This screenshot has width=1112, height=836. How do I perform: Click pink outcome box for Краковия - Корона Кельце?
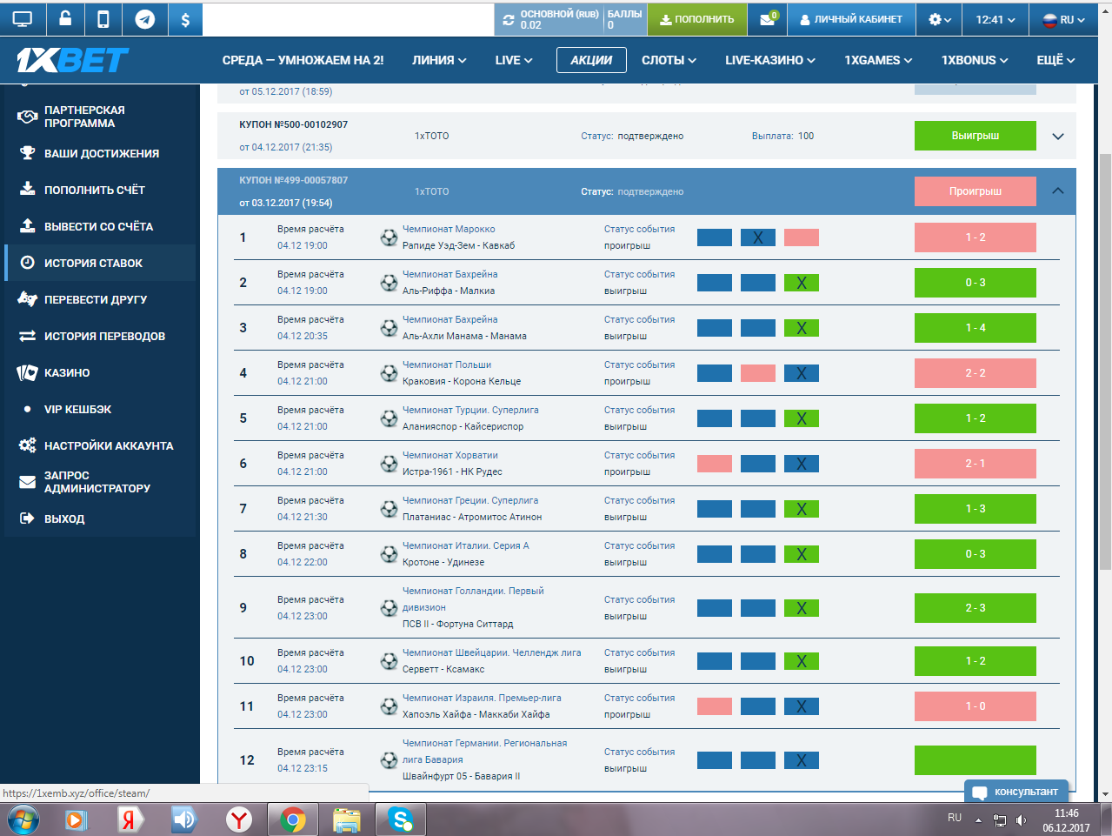[x=758, y=373]
